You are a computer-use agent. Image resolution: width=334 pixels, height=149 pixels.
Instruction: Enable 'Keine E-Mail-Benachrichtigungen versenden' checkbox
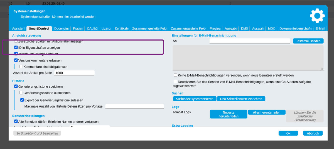[175, 75]
